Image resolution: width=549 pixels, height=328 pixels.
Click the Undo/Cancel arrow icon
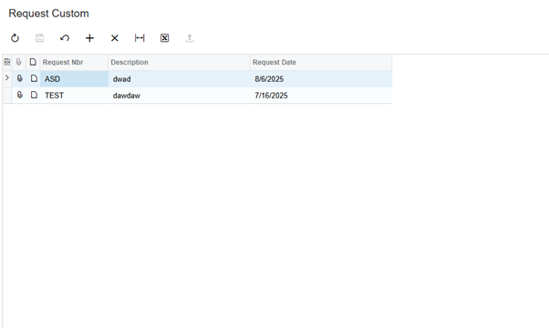(65, 37)
